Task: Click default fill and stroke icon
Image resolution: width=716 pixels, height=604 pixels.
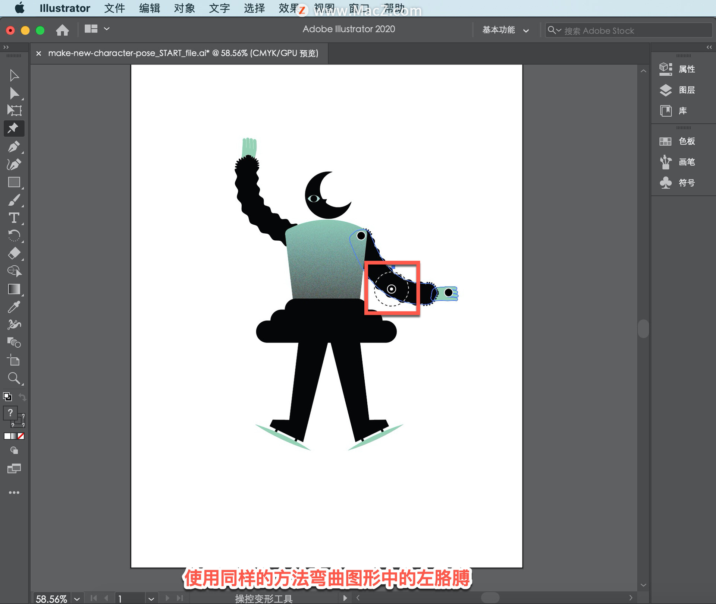Action: pos(7,396)
